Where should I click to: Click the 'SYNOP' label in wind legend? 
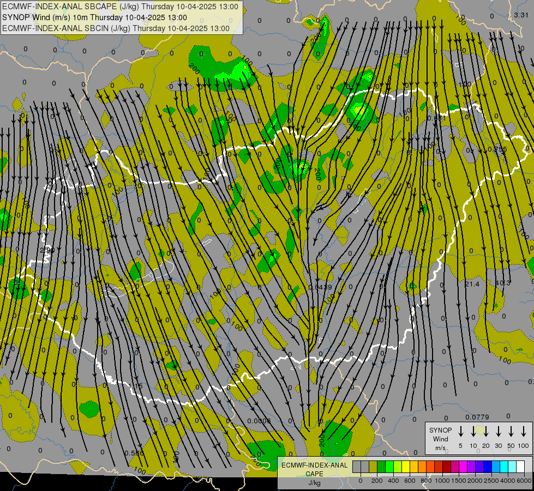pyautogui.click(x=440, y=430)
